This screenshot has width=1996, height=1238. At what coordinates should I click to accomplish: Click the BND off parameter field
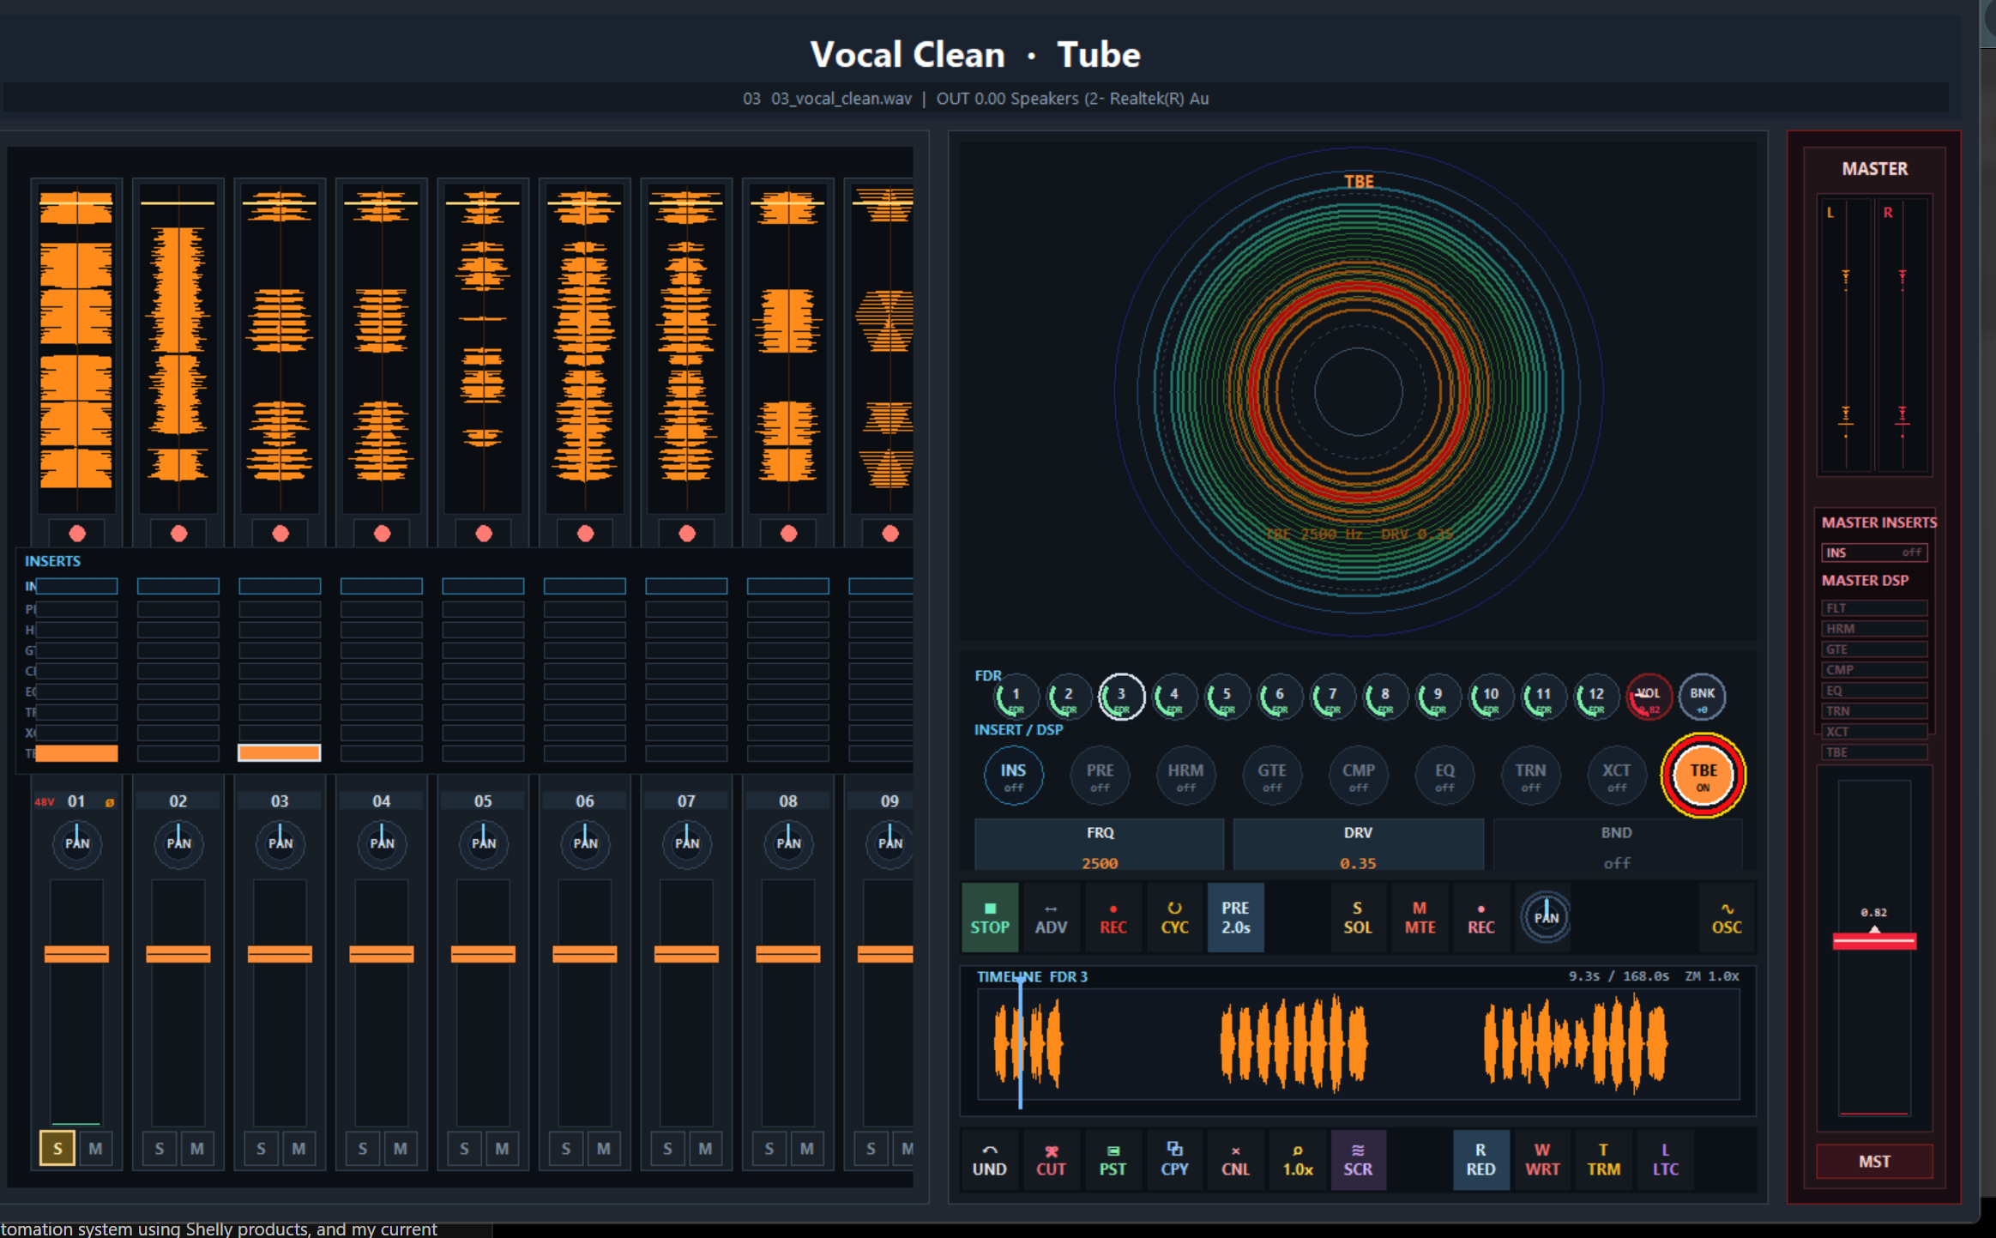(x=1617, y=846)
